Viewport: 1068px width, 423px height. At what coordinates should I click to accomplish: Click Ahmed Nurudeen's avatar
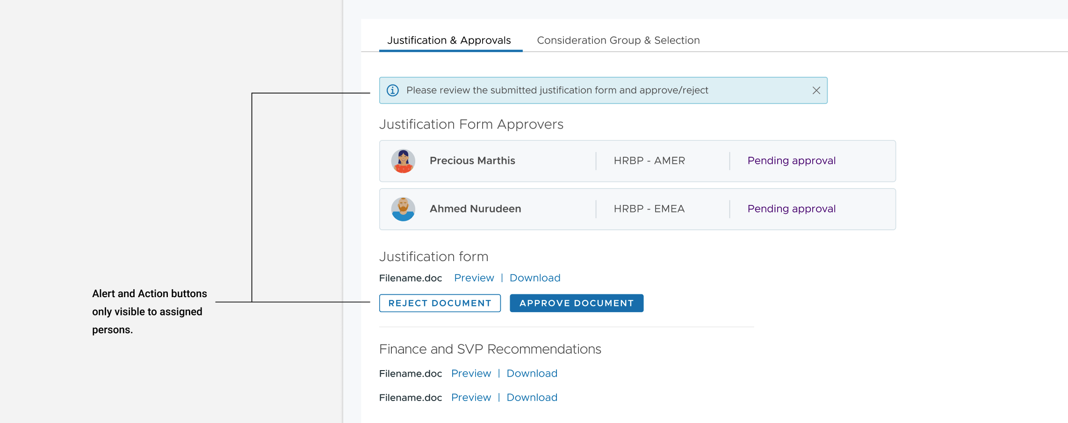coord(403,209)
